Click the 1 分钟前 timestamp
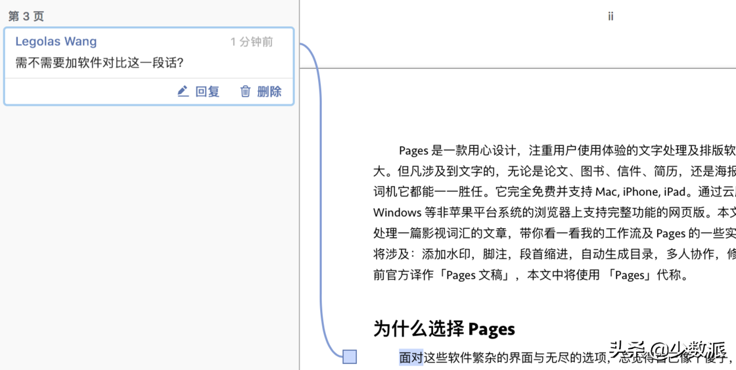 (252, 42)
